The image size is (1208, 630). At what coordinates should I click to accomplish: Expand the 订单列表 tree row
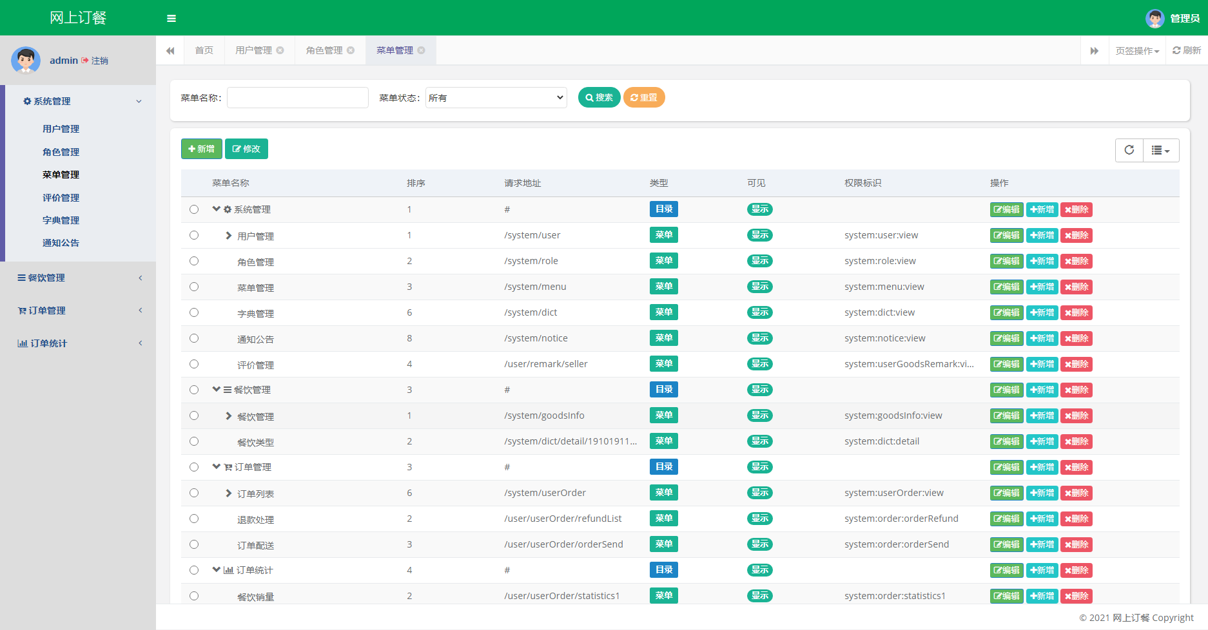(x=228, y=493)
